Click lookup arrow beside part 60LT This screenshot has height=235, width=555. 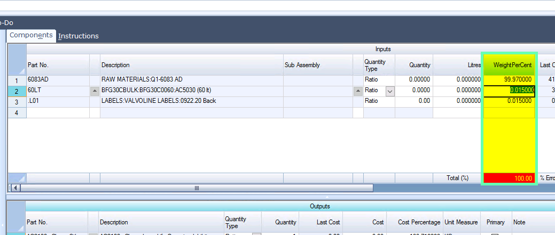95,91
